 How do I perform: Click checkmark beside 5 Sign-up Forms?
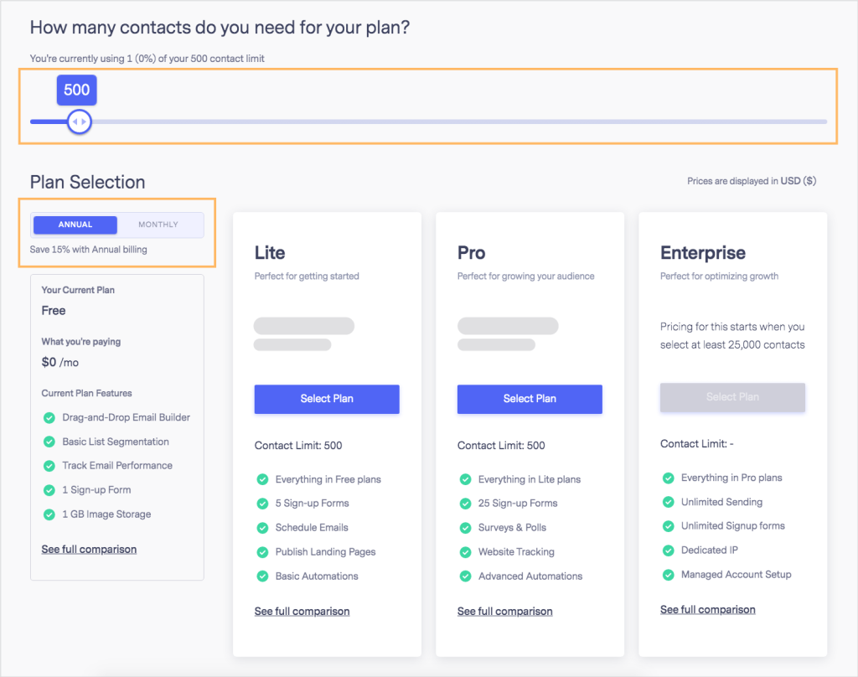(262, 504)
